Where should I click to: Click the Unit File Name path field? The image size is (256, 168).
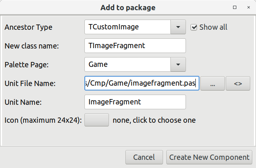(x=141, y=83)
